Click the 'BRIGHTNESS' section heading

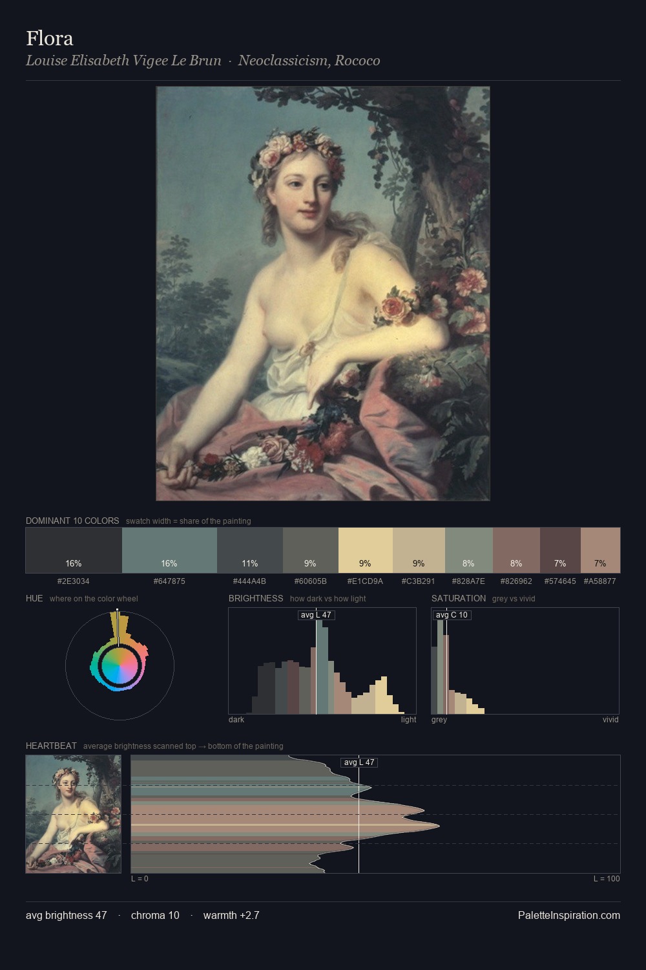256,598
